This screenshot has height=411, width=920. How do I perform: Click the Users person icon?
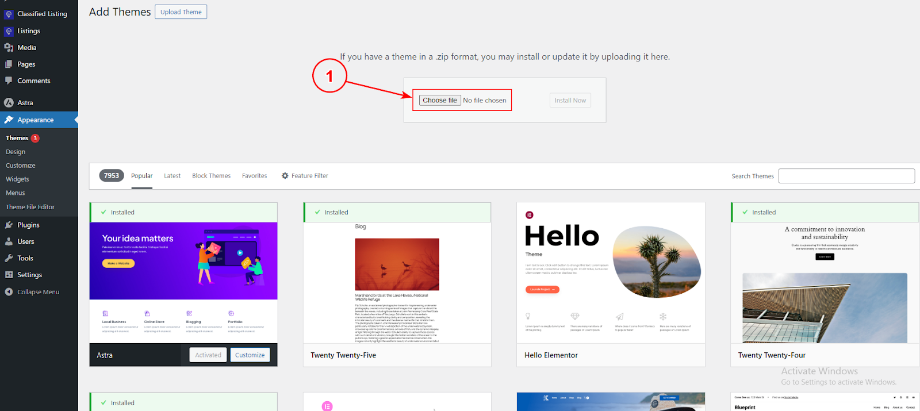9,242
